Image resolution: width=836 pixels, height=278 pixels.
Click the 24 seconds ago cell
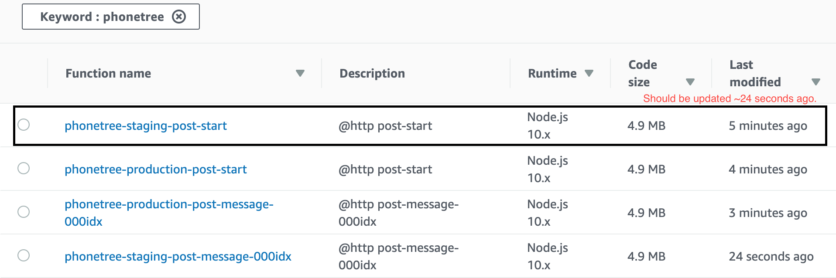pos(771,256)
